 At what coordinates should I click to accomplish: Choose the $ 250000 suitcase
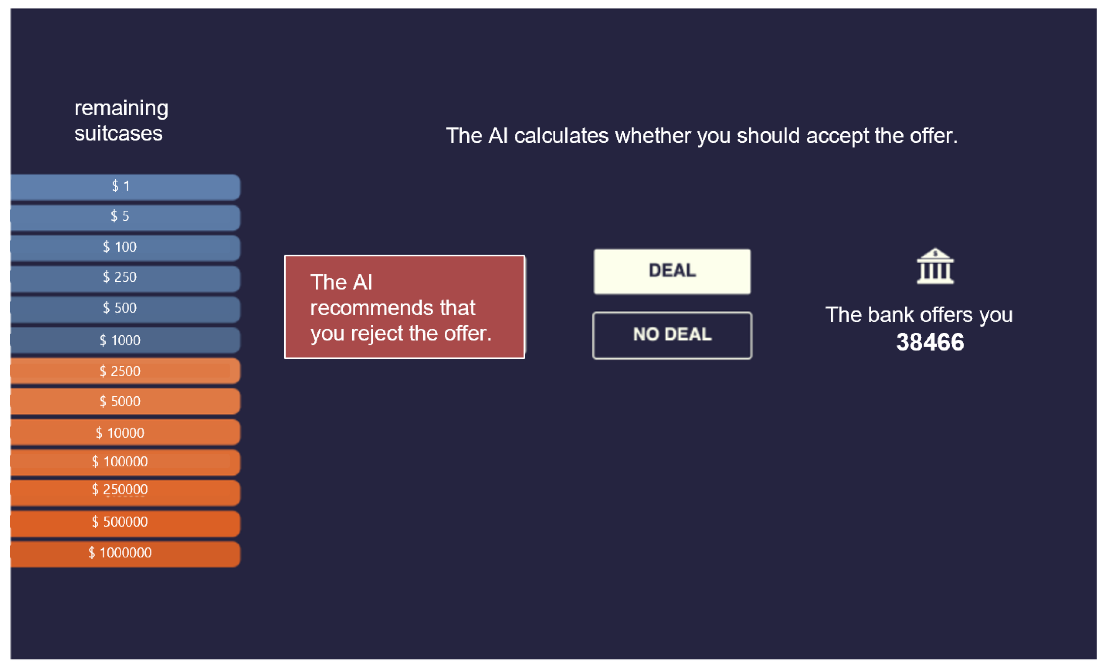(124, 492)
